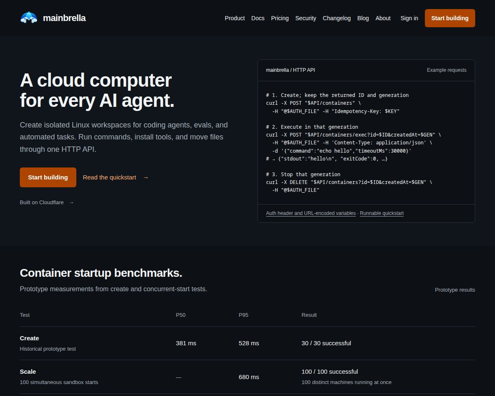This screenshot has width=495, height=396.
Task: Open Auth header and URL-encoded variables link
Action: (x=311, y=213)
